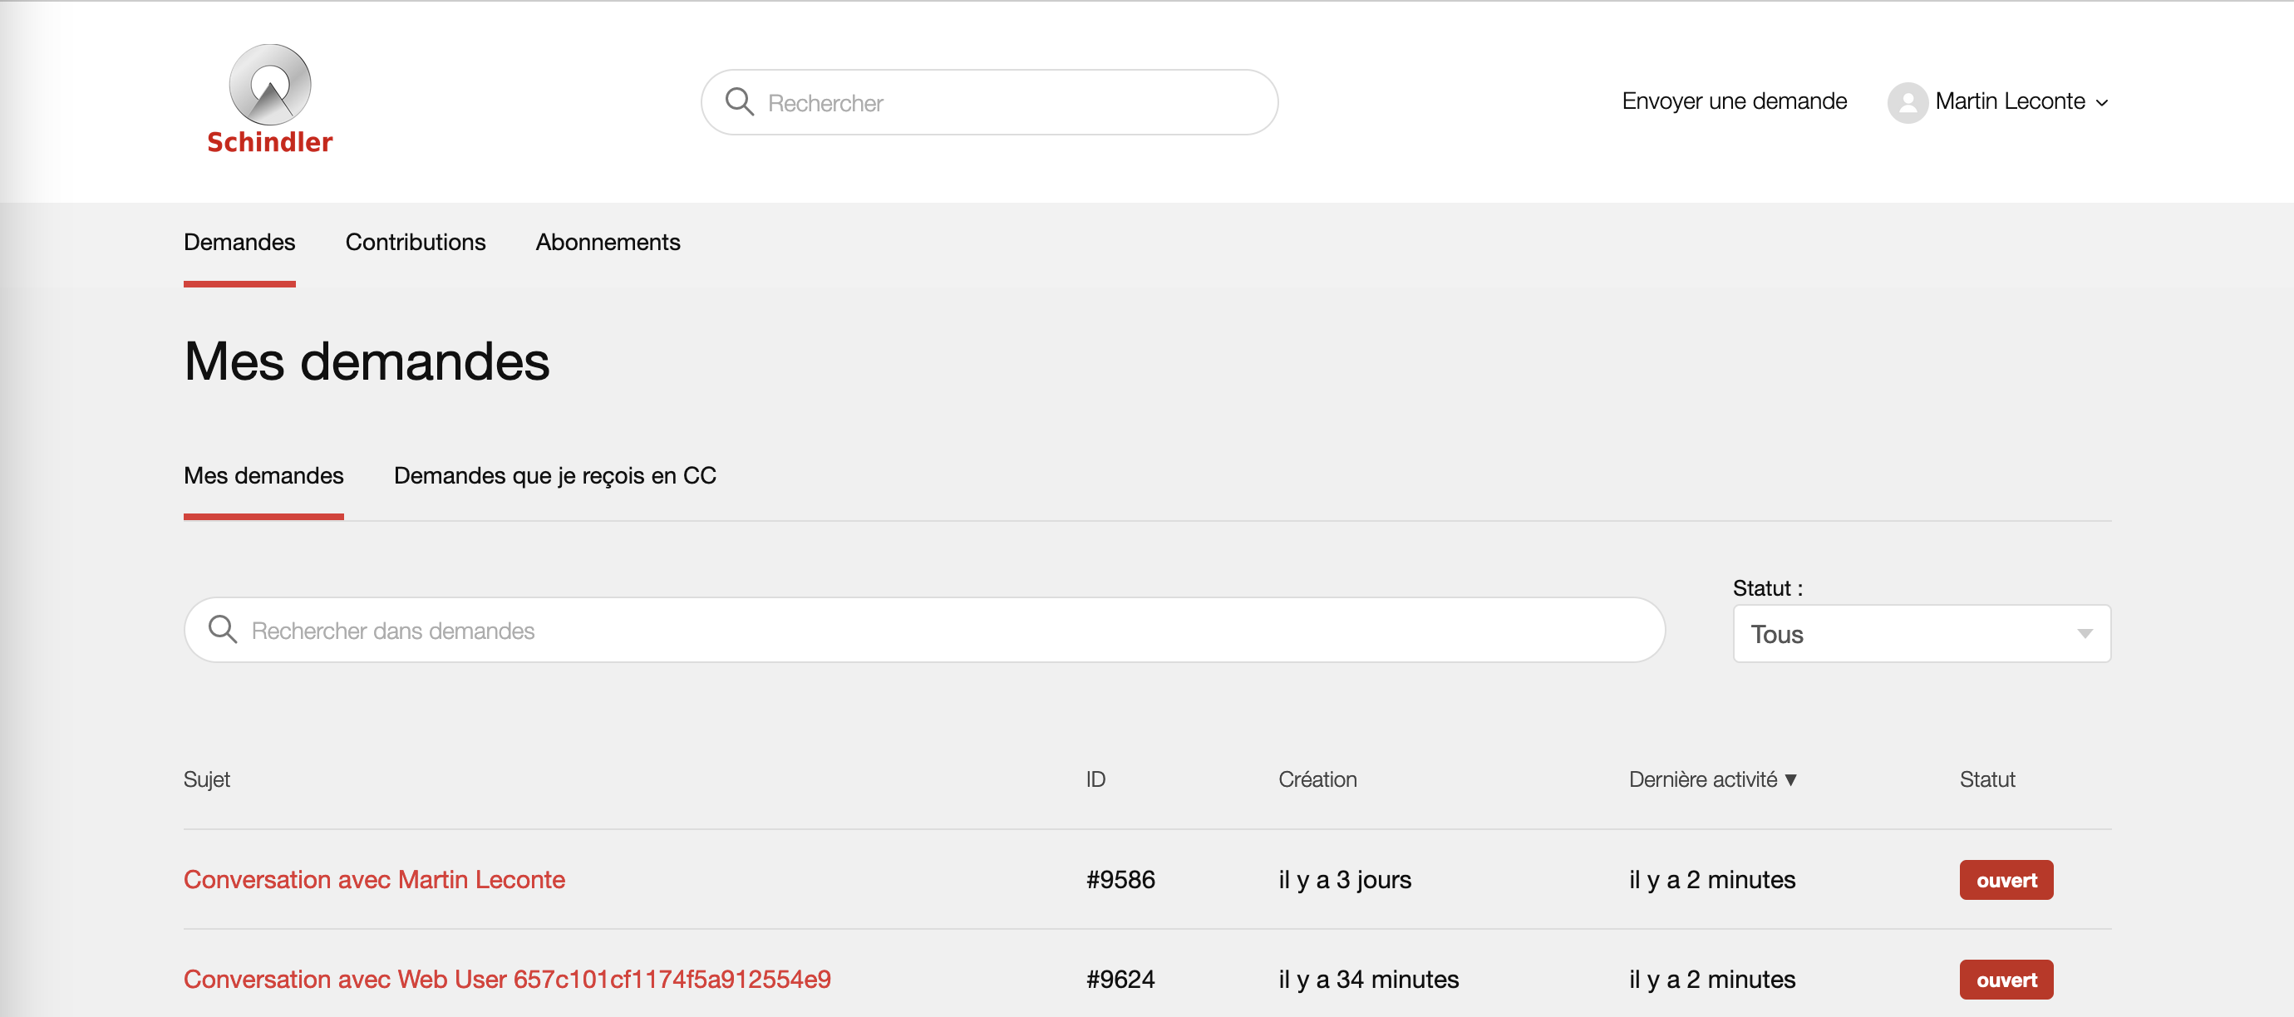Click the sort arrow next to Dernière activité
This screenshot has height=1017, width=2294.
tap(1793, 779)
